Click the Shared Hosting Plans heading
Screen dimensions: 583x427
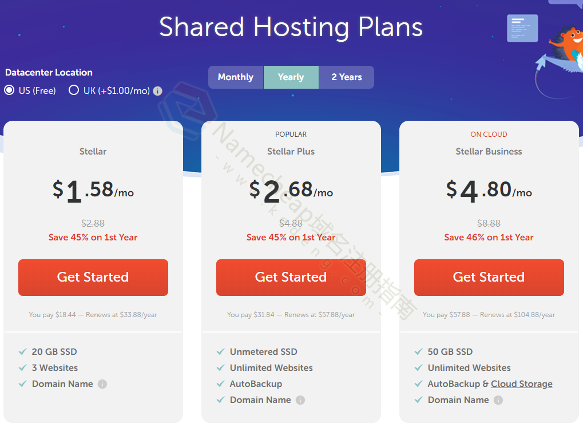coord(291,27)
